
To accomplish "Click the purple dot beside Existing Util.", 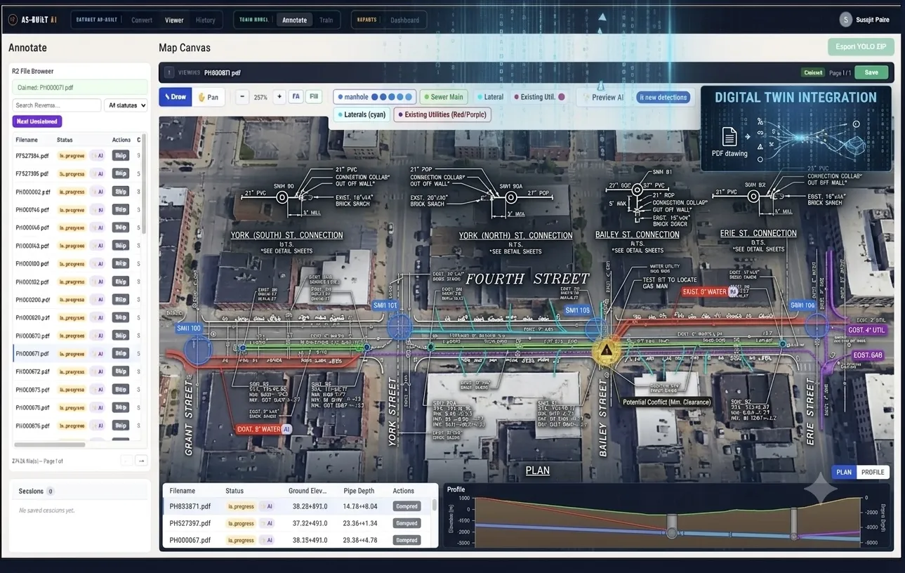I will pyautogui.click(x=561, y=97).
